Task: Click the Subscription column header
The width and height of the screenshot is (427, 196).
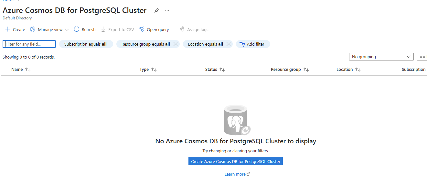Action: tap(413, 70)
